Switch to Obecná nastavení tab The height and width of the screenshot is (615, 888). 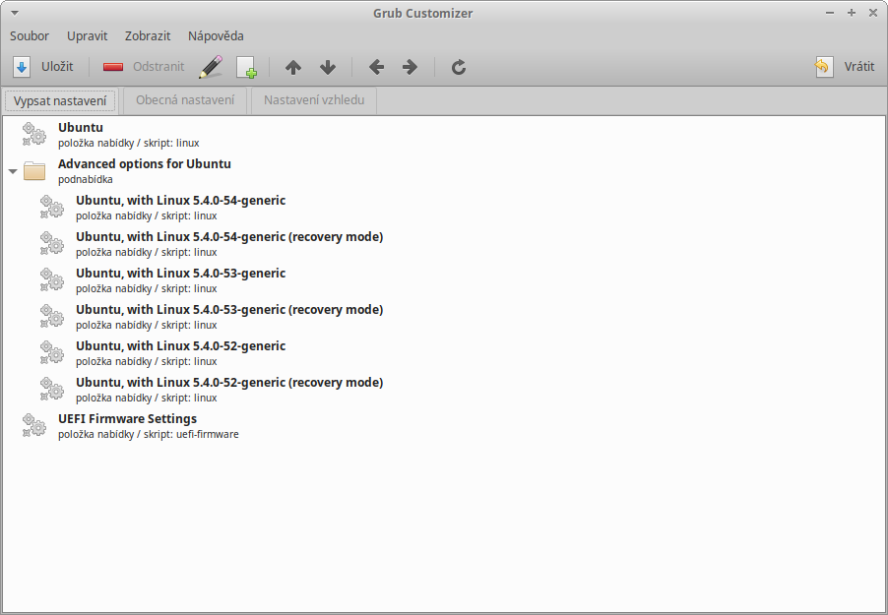tap(185, 100)
